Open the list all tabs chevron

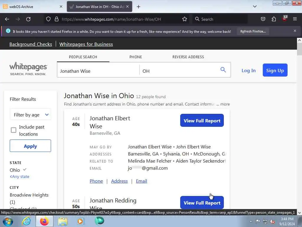(x=255, y=7)
